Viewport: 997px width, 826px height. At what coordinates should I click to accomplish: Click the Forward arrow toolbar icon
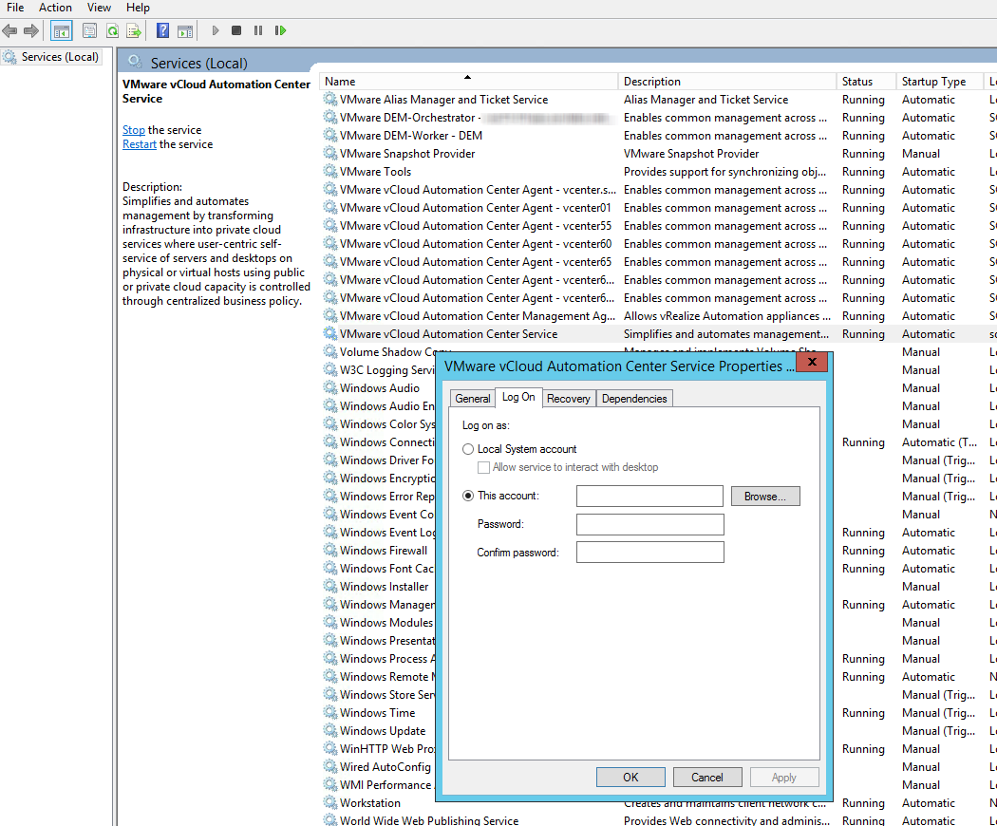[30, 30]
